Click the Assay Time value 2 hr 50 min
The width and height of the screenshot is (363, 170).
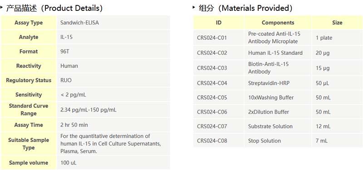tap(74, 125)
